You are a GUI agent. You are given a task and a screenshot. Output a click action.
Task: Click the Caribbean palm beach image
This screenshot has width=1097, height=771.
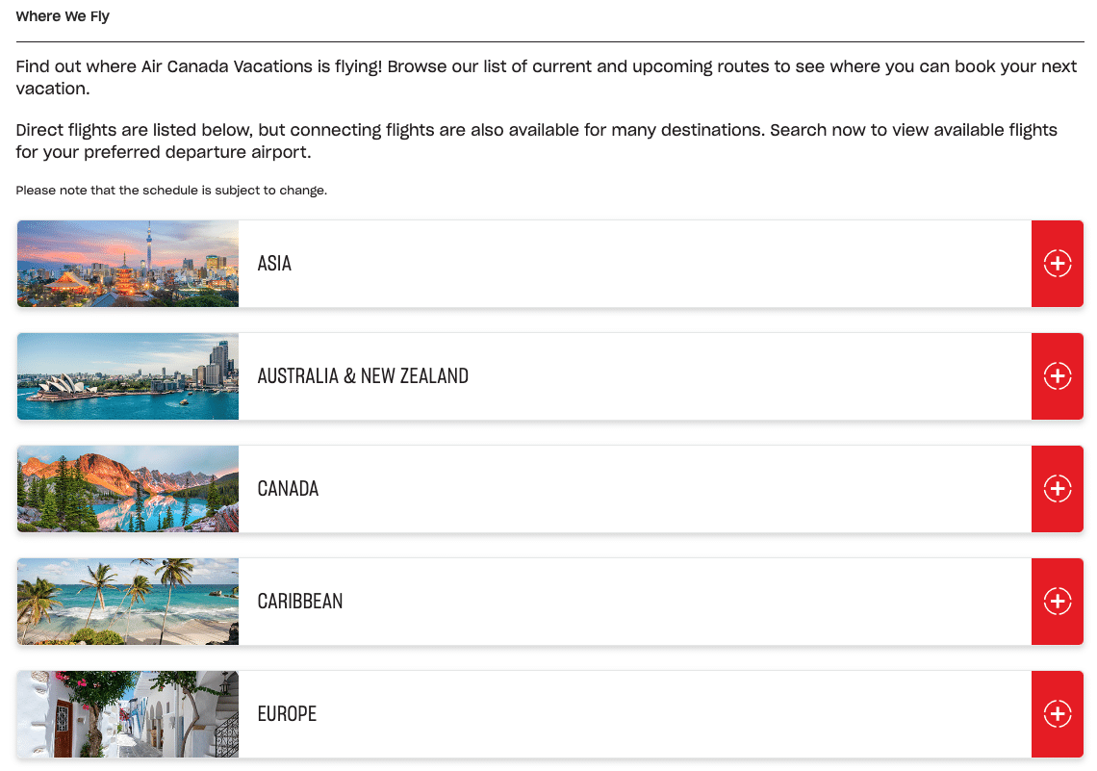[x=128, y=602]
